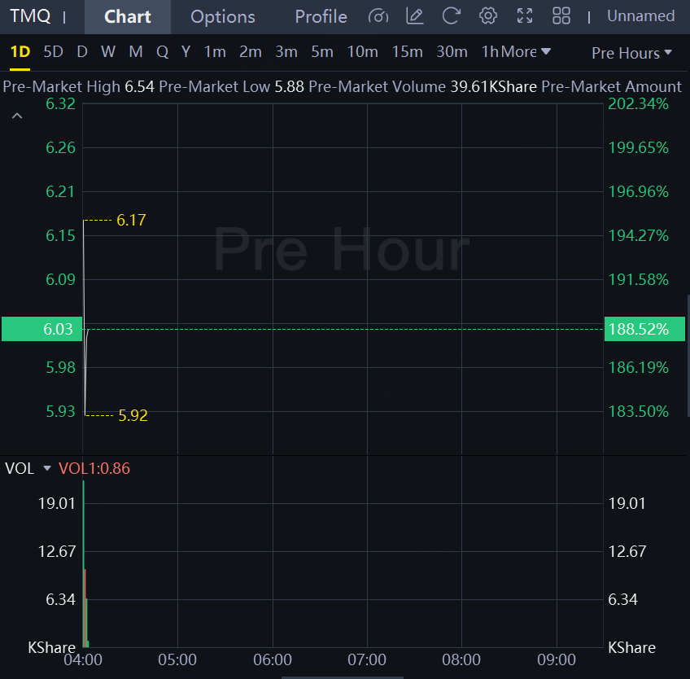Click the TMQ ticker symbol
The image size is (690, 679).
click(x=30, y=16)
